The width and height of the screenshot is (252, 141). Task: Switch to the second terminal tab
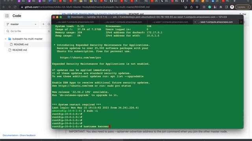click(123, 22)
